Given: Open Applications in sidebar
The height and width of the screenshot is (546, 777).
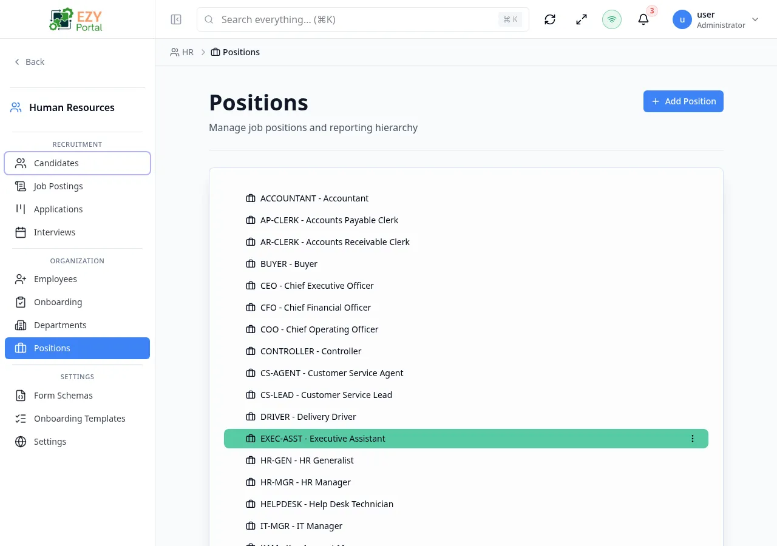Looking at the screenshot, I should point(77,209).
